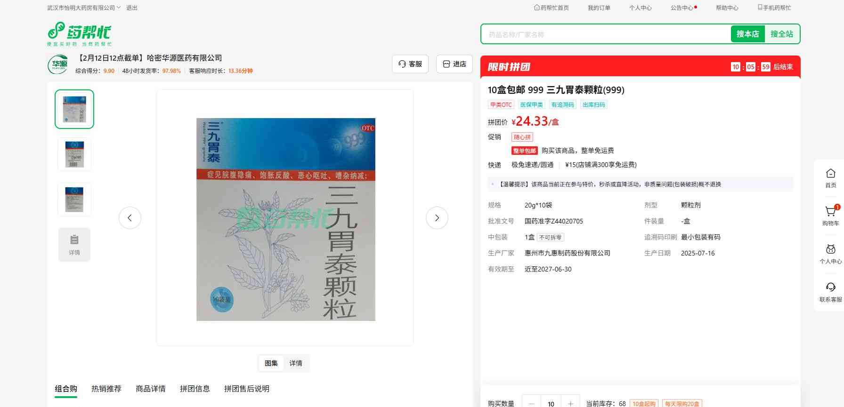Switch image viewer to 图集 mode
This screenshot has height=407, width=844.
[x=271, y=363]
